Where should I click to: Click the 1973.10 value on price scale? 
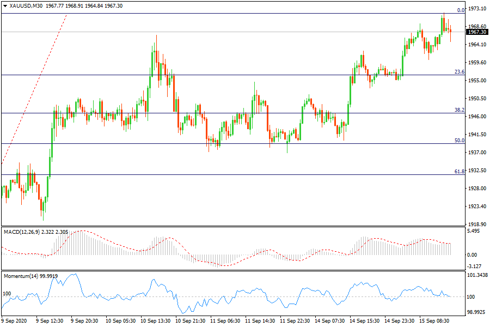click(x=477, y=9)
